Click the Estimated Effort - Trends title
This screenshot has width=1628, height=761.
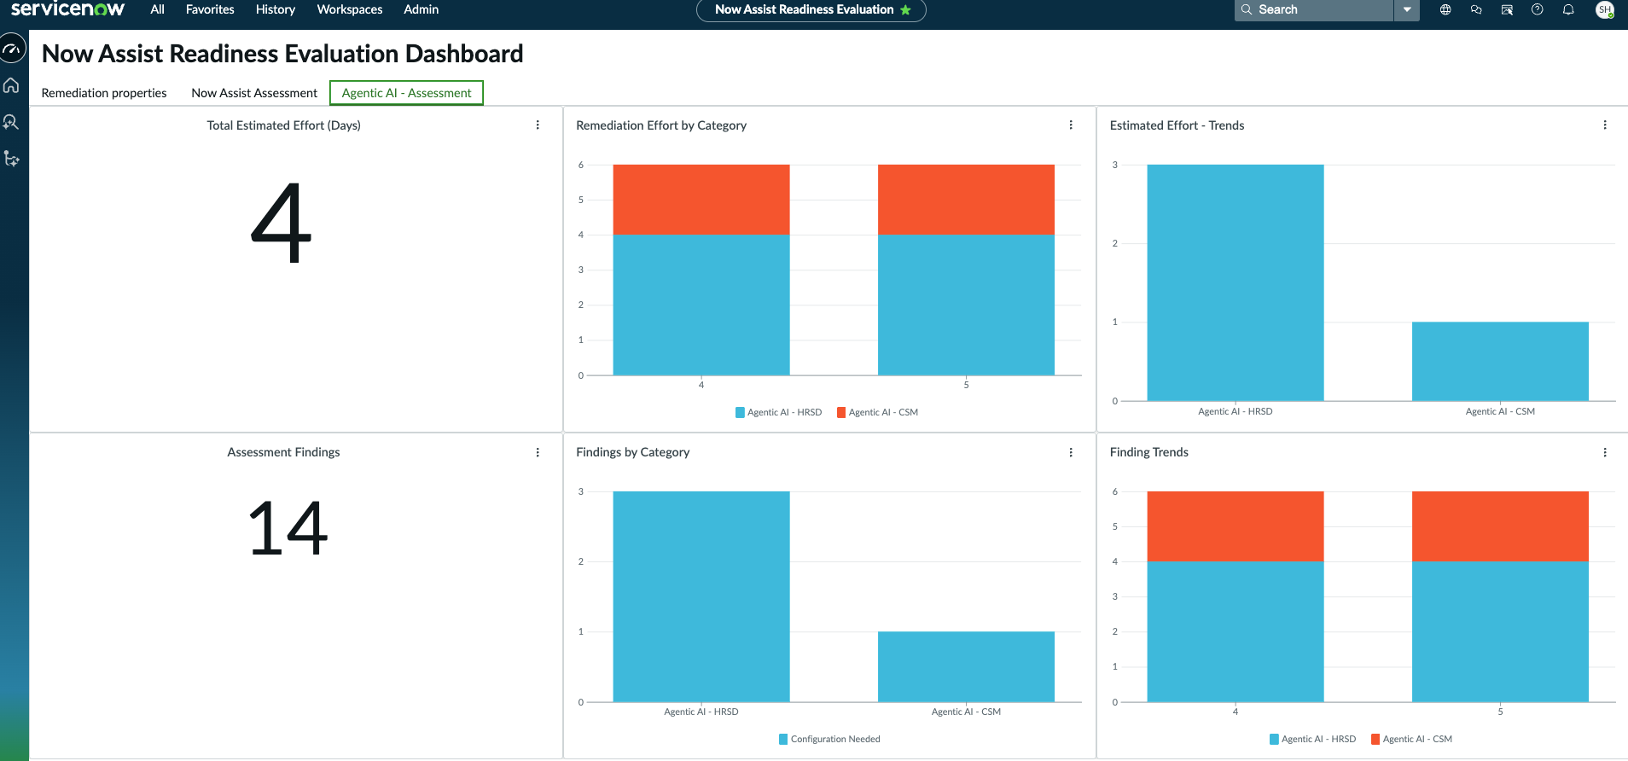(x=1177, y=125)
